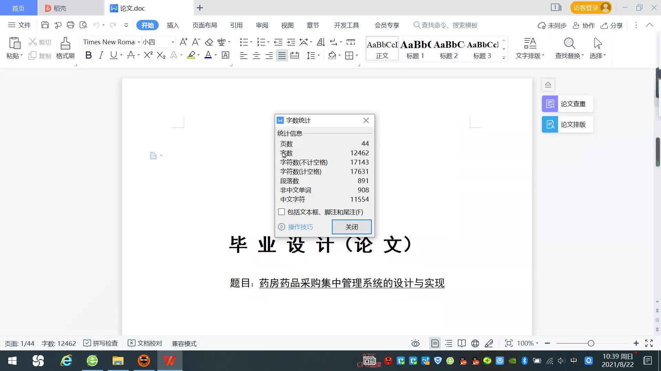
Task: Increase paragraph indent
Action: [291, 42]
